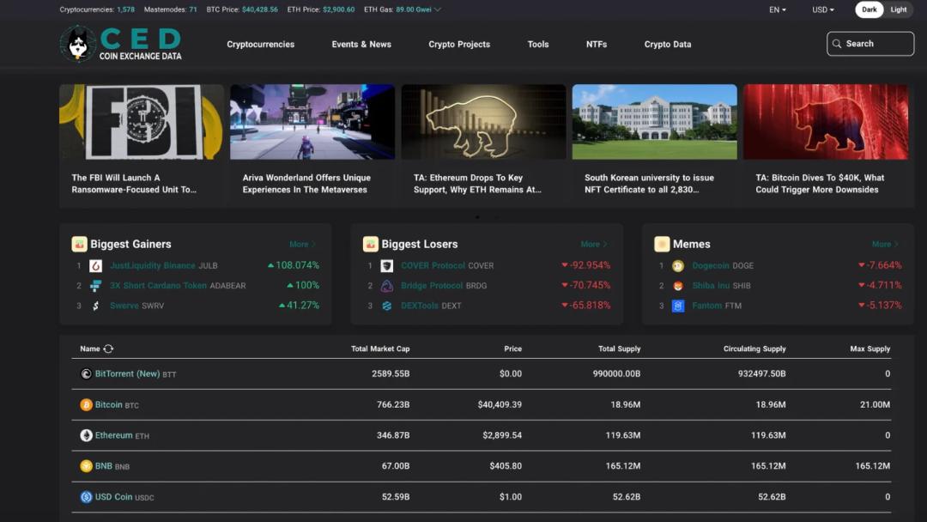Switch to Dark theme
Screen dimensions: 927x522
[x=869, y=9]
